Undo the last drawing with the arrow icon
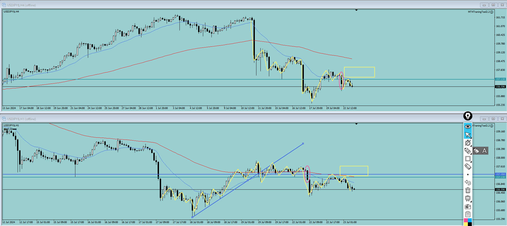 pyautogui.click(x=468, y=182)
